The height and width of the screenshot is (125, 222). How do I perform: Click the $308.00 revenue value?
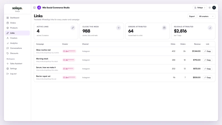tap(197, 77)
